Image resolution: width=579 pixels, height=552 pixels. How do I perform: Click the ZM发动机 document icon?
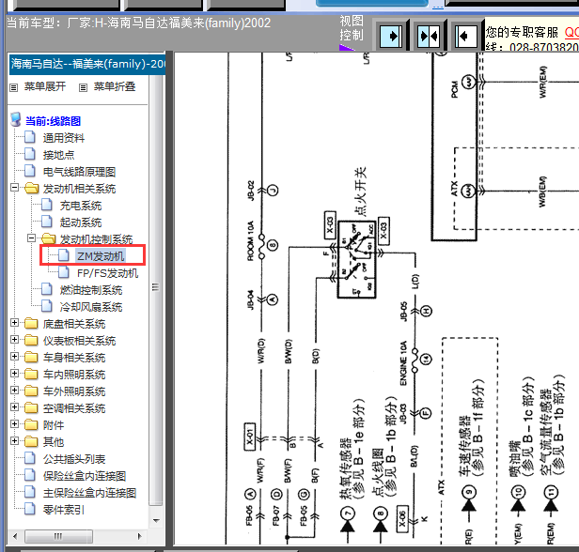pos(64,255)
